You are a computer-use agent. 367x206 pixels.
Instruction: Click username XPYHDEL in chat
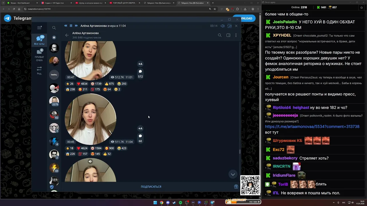tap(282, 35)
